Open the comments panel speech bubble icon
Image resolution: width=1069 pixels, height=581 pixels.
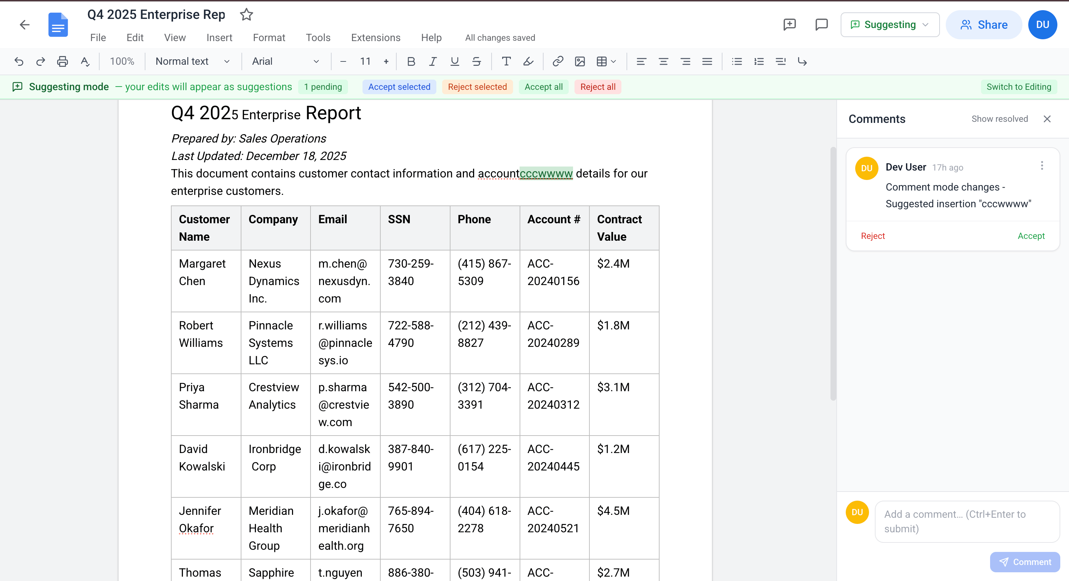pos(821,24)
